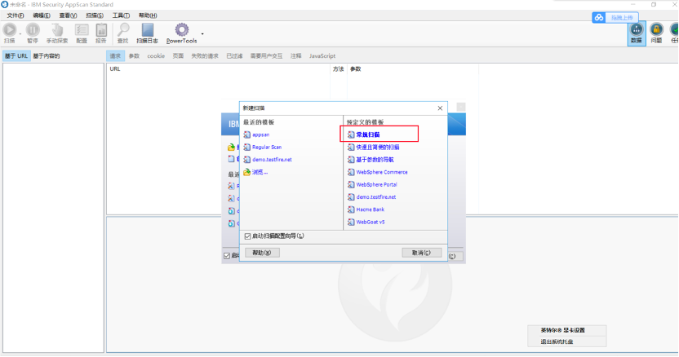Open demo.testfire.net under recent templates
679x357 pixels.
[x=272, y=160]
